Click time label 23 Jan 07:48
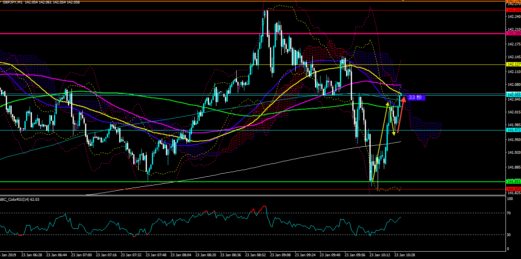Screen dimensions: 521x259 156,255
